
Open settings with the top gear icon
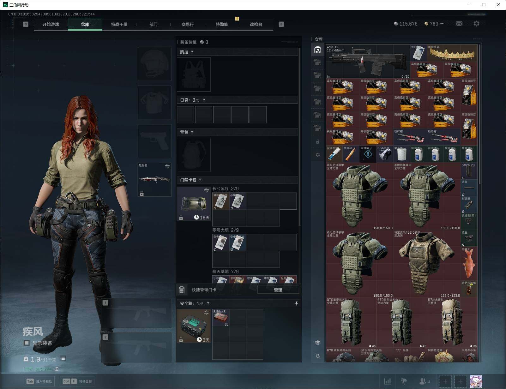[x=476, y=24]
